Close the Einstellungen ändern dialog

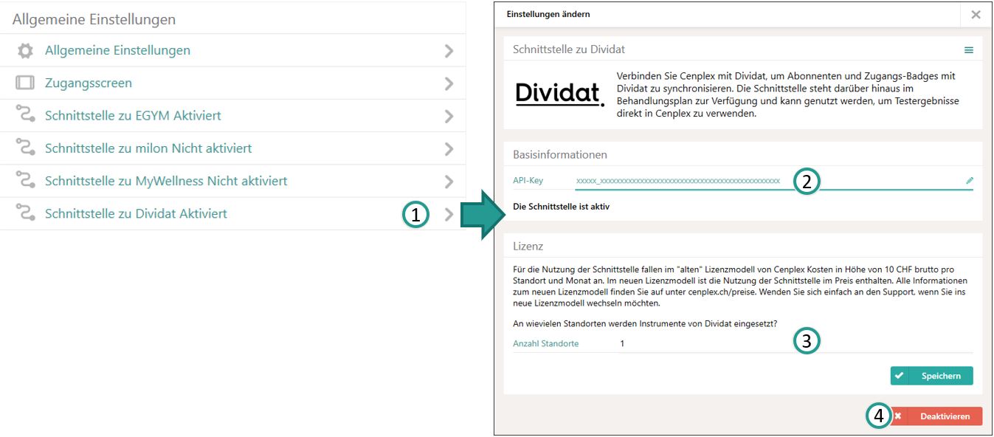click(x=976, y=14)
